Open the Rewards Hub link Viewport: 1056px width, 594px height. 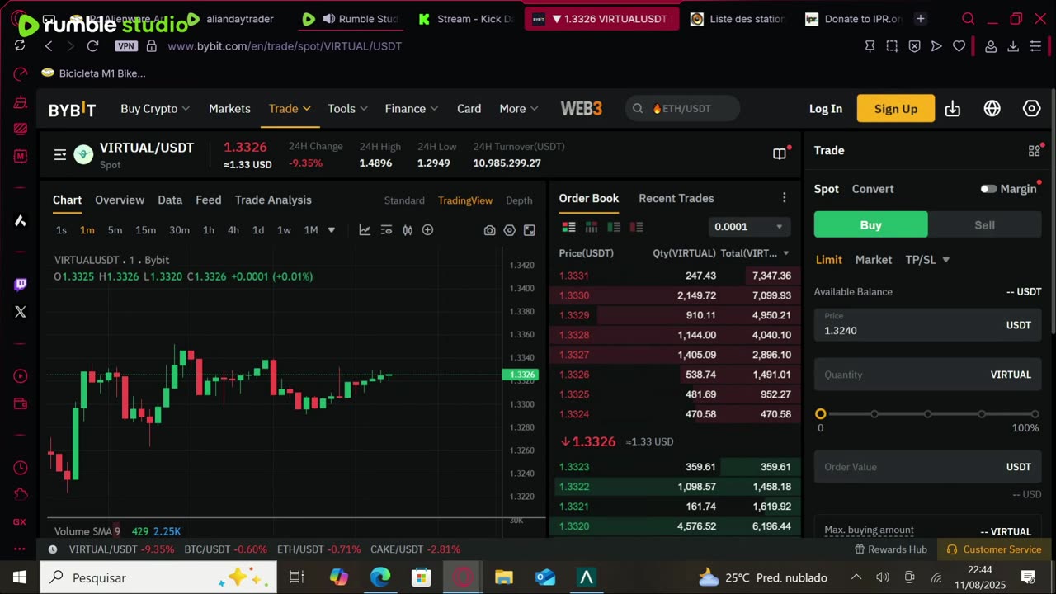coord(891,549)
